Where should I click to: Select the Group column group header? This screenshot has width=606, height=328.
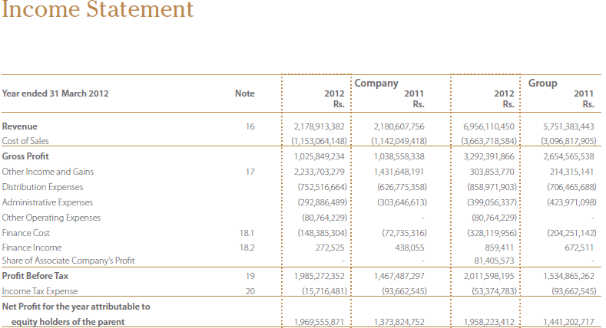pos(542,83)
